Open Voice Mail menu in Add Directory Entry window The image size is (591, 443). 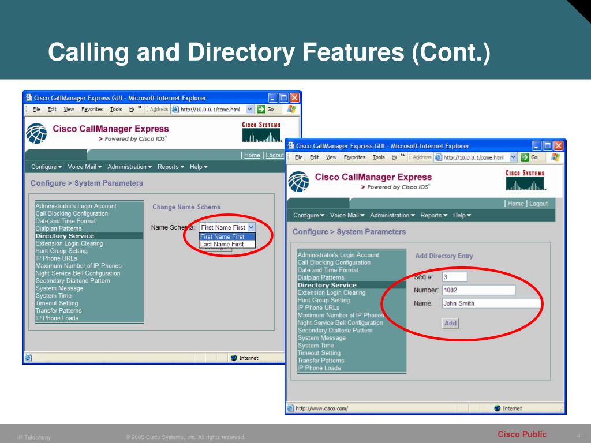click(347, 215)
